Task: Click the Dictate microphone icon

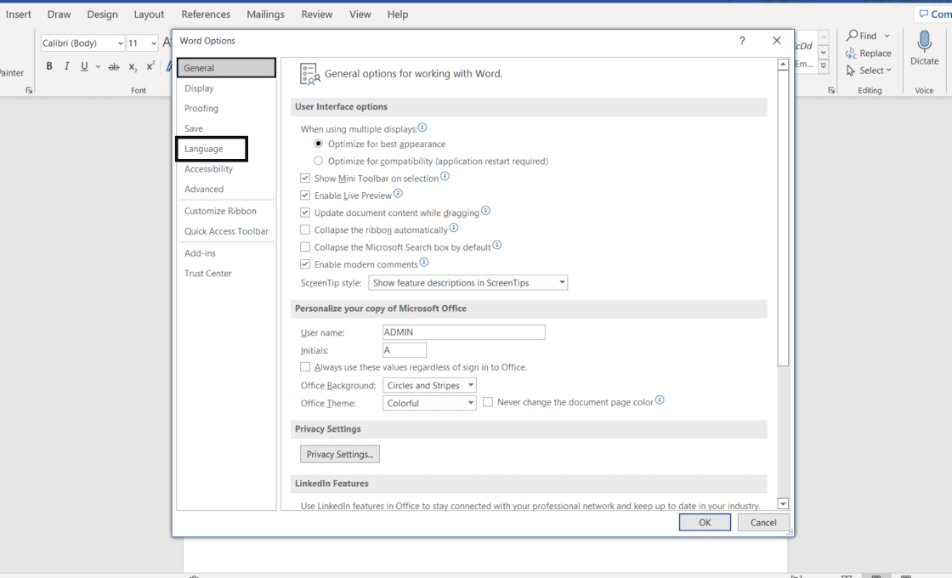Action: pyautogui.click(x=924, y=42)
